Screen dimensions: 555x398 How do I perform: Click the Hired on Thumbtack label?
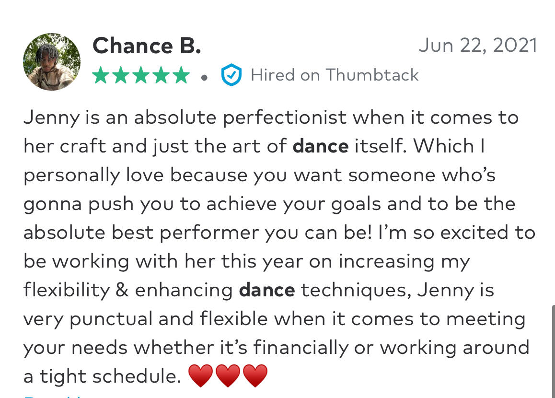(335, 75)
